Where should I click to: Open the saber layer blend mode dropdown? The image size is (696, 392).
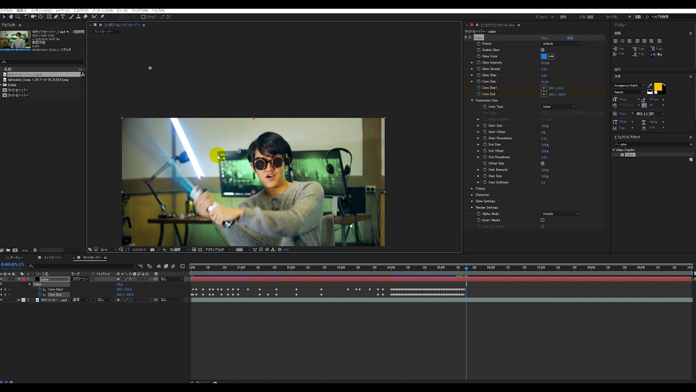[80, 279]
